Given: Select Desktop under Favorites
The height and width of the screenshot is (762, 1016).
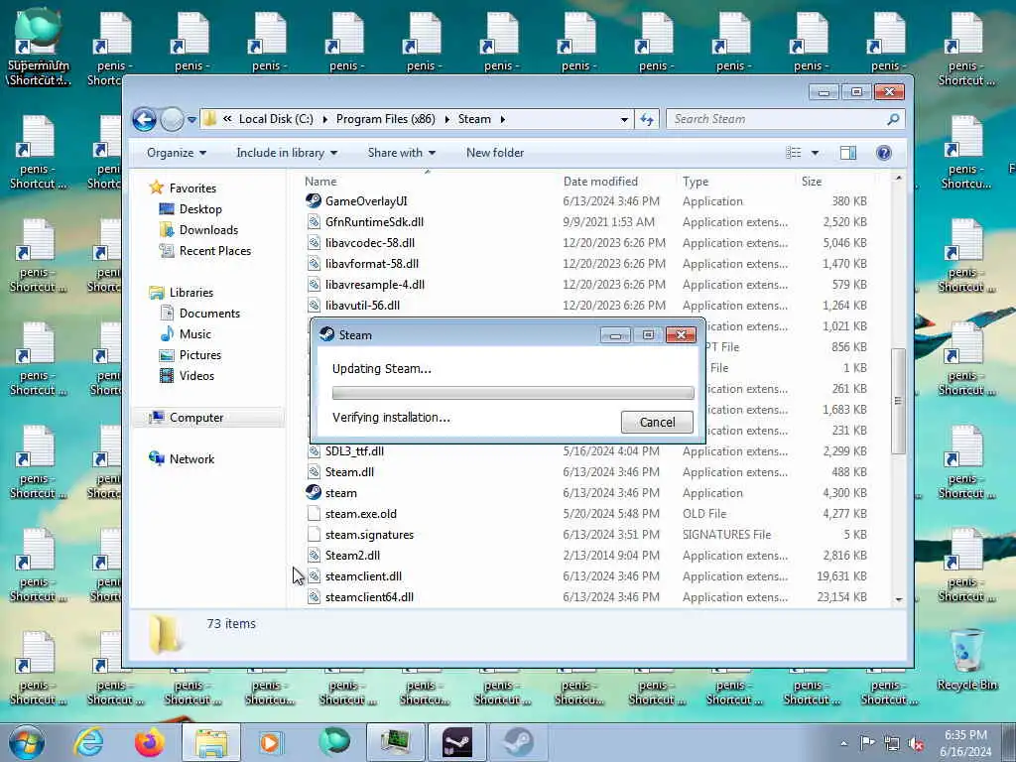Looking at the screenshot, I should point(190,209).
